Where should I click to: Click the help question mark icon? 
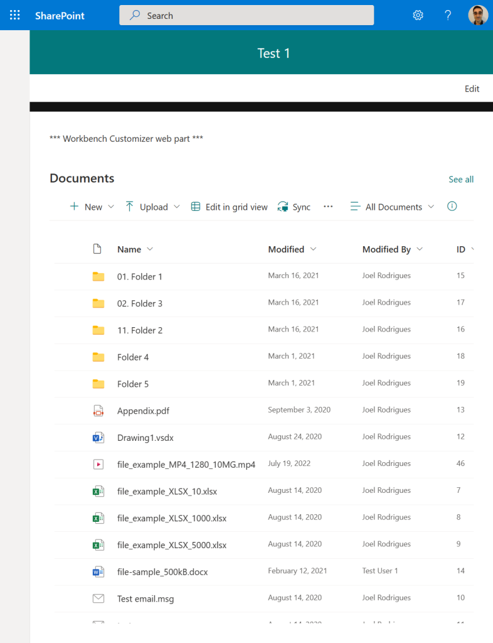(x=448, y=15)
